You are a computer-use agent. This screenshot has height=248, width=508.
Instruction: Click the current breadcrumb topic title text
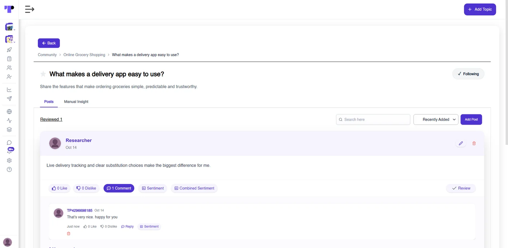tap(145, 55)
